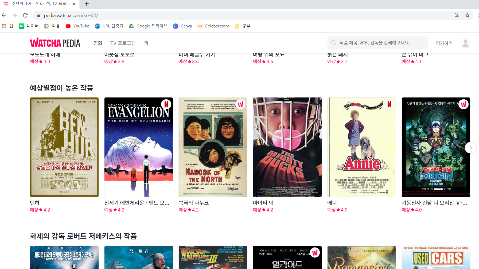Open the URL 단축기 bookmark
Image resolution: width=479 pixels, height=269 pixels.
click(x=109, y=26)
